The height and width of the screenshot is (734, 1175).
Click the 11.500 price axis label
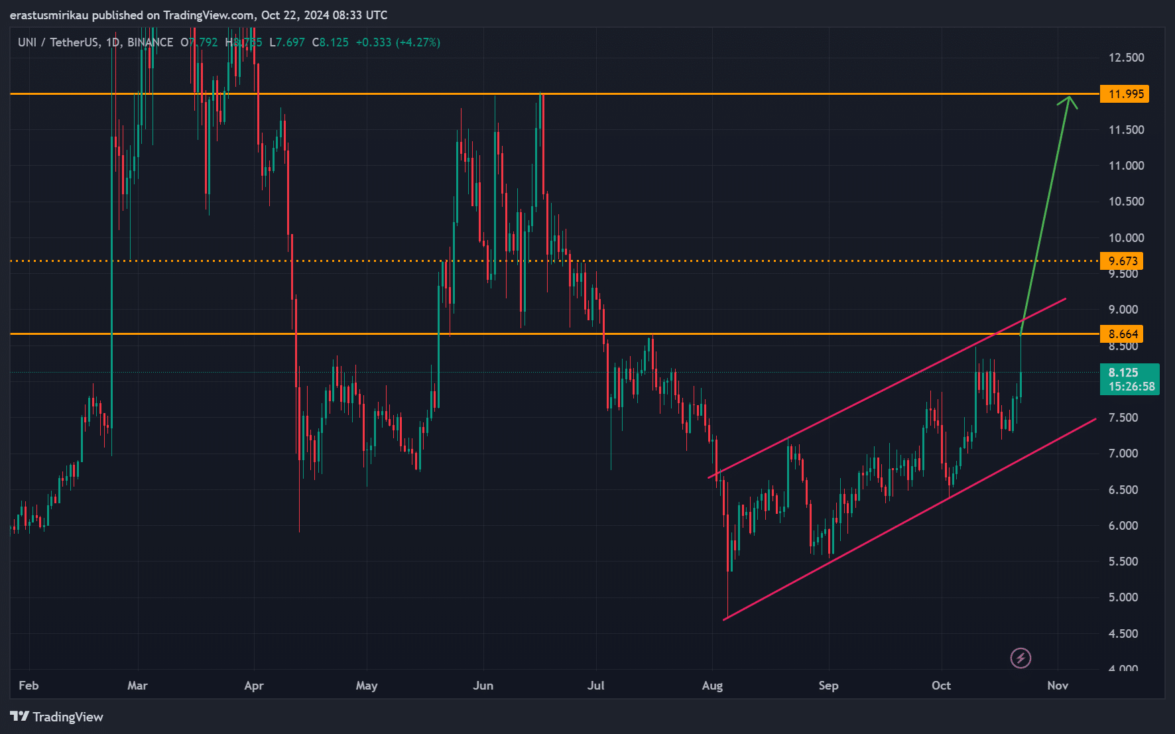point(1127,130)
